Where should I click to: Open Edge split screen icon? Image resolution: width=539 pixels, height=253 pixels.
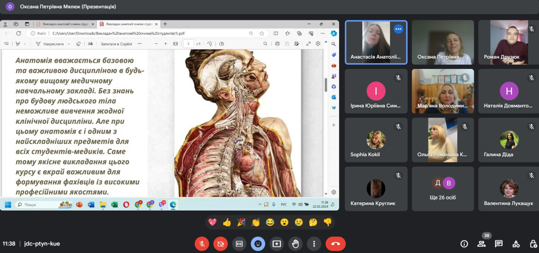click(276, 34)
